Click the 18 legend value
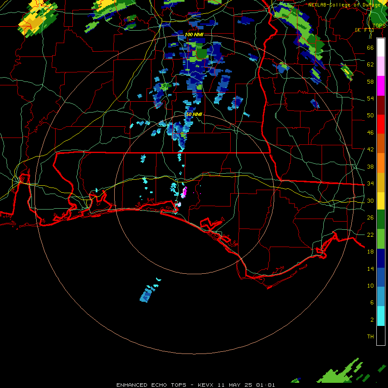Image resolution: width=388 pixels, height=388 pixels. pos(370,252)
